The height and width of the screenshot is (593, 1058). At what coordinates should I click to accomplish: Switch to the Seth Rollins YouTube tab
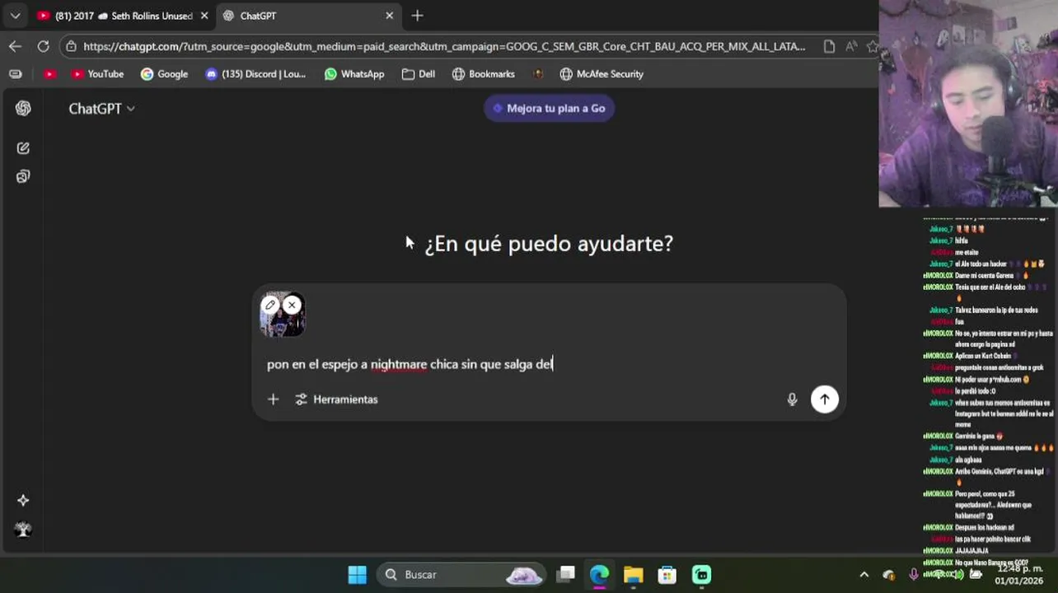(123, 16)
